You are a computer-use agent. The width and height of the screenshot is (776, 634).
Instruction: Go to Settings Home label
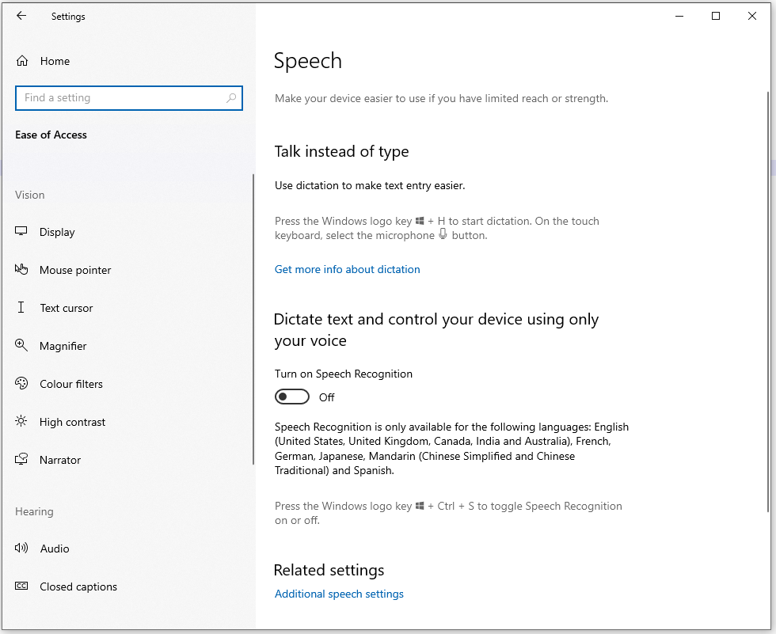click(55, 61)
